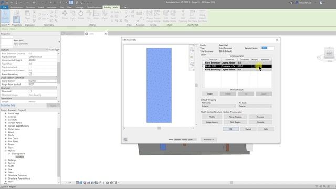
Task: Select the Move tool in ribbon
Action: click(65, 15)
